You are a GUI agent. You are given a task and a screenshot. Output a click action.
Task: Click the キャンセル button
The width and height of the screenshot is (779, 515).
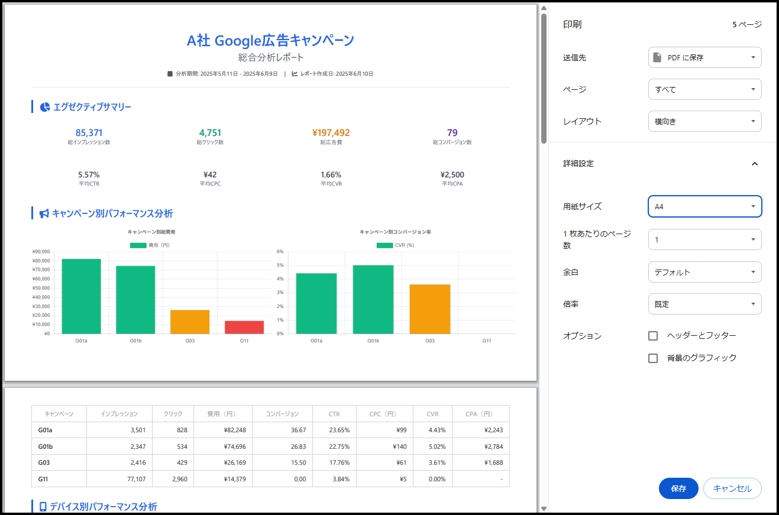(732, 488)
